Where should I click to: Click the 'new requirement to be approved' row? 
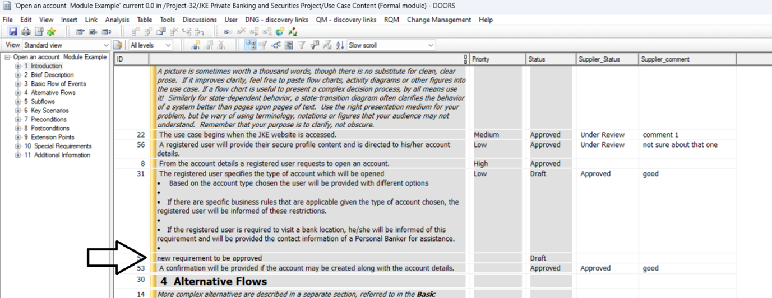coord(210,258)
